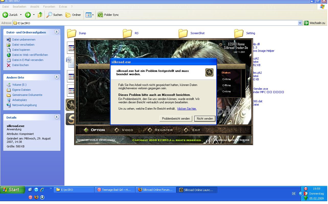This screenshot has width=328, height=204.
Task: Select the RD folder icon
Action: coord(127,33)
